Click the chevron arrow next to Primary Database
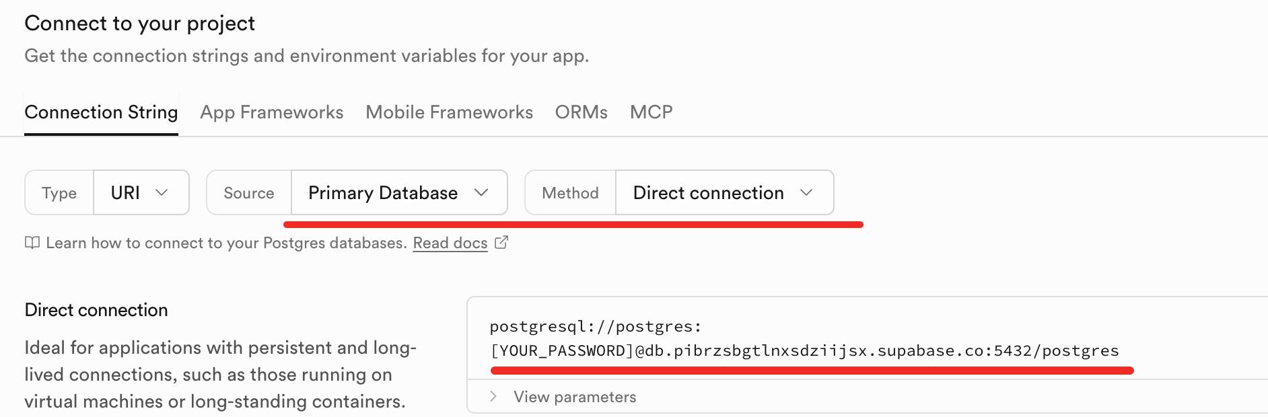Image resolution: width=1268 pixels, height=417 pixels. click(481, 192)
